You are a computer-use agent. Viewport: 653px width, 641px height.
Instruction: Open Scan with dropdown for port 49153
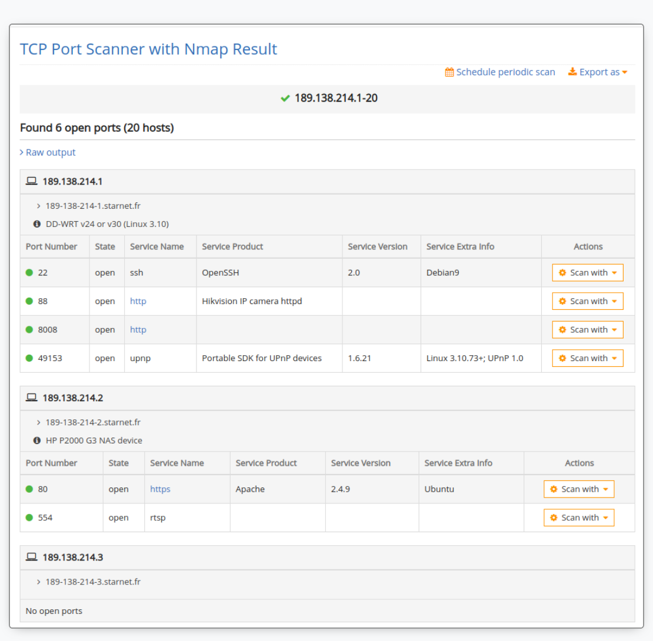pyautogui.click(x=587, y=358)
